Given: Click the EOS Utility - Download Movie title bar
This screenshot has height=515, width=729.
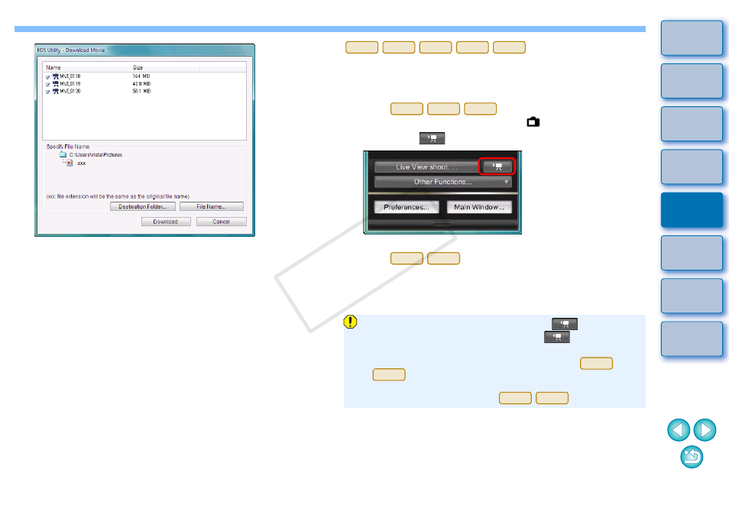Looking at the screenshot, I should tap(144, 50).
